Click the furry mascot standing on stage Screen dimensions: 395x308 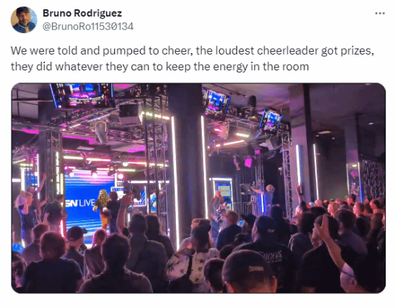(x=102, y=207)
